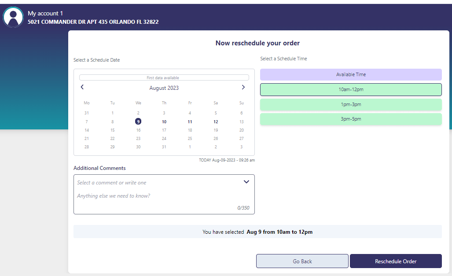
Task: Select August 12 on the calendar
Action: 215,121
